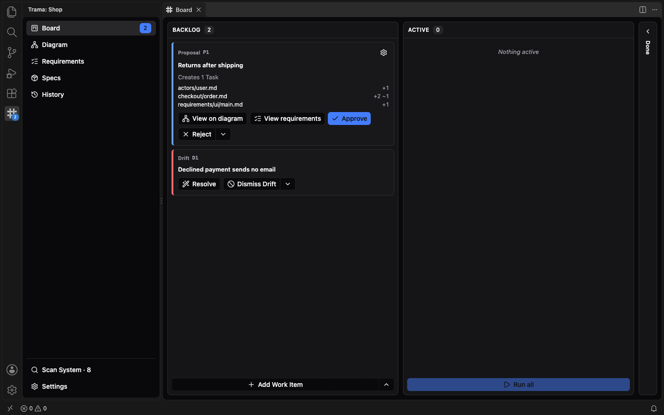Viewport: 664px width, 415px height.
Task: Click the split editor icon
Action: coord(643,10)
